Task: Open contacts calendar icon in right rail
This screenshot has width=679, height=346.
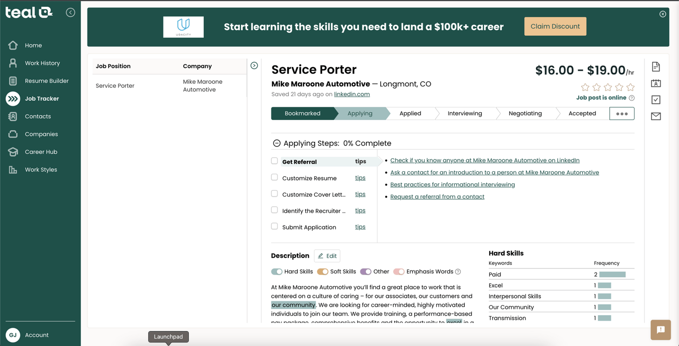Action: [656, 83]
